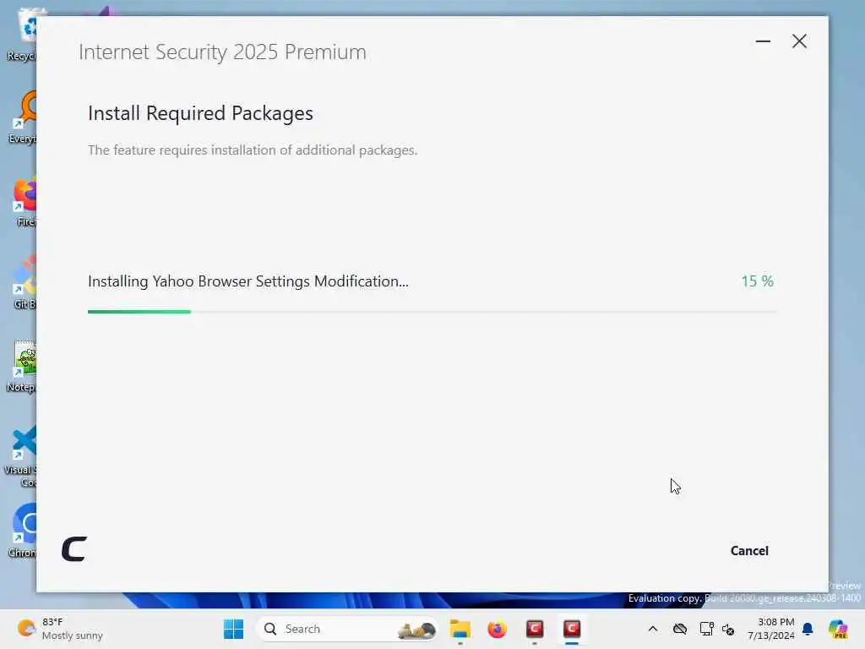
Task: Close the Internet Security installer window
Action: point(799,41)
